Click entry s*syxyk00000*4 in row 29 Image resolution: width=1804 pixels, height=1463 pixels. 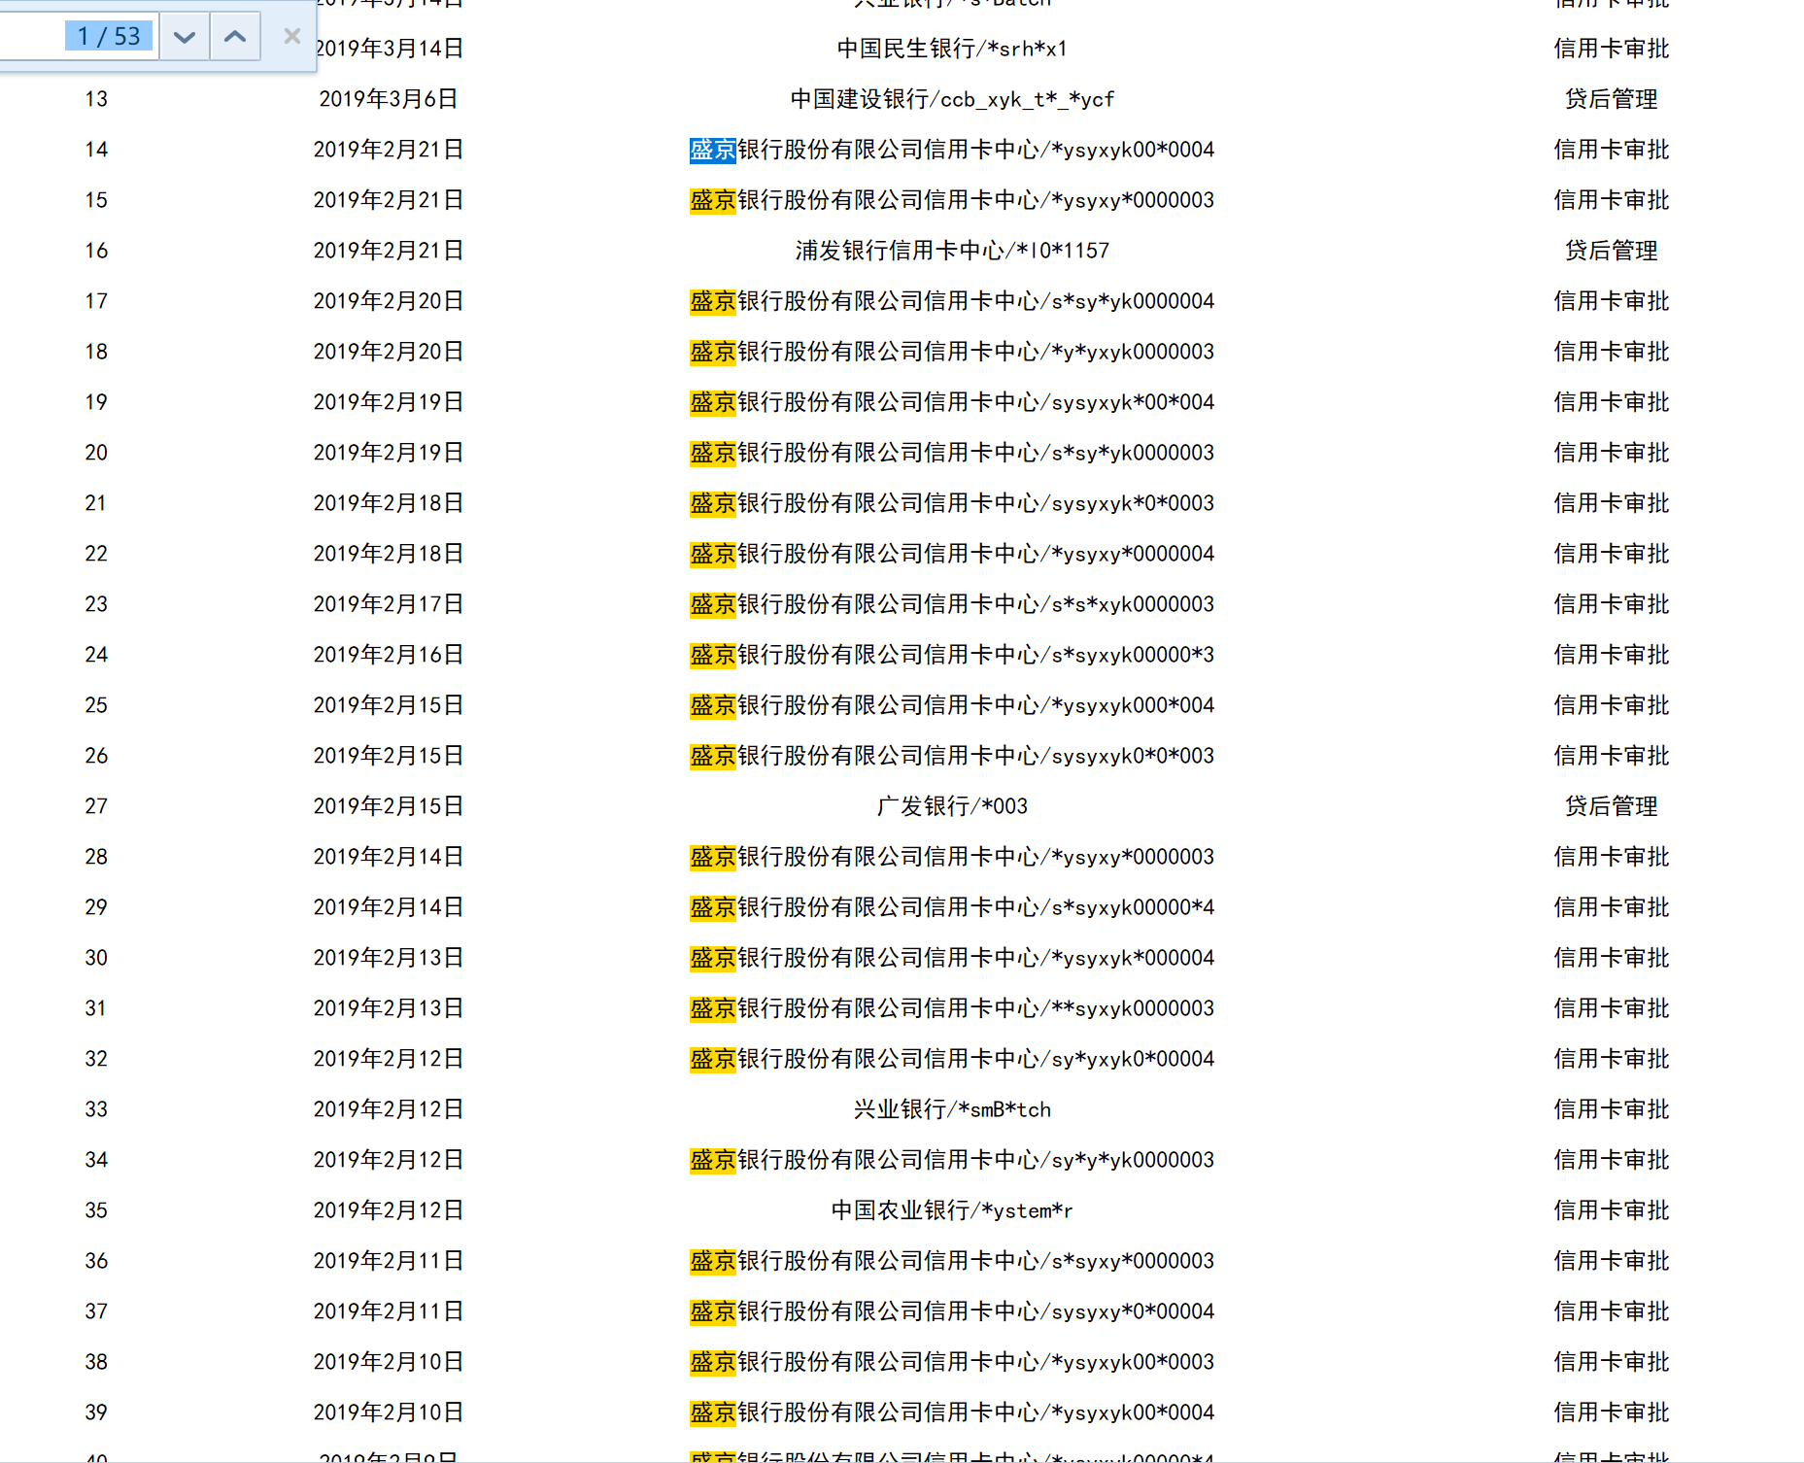pyautogui.click(x=952, y=907)
